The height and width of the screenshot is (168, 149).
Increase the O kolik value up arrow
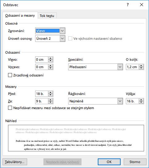(x=141, y=66)
